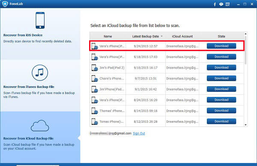Select the "Chaire's iPhone..." name cell
Screen dimensions: 257x166
(x=112, y=78)
